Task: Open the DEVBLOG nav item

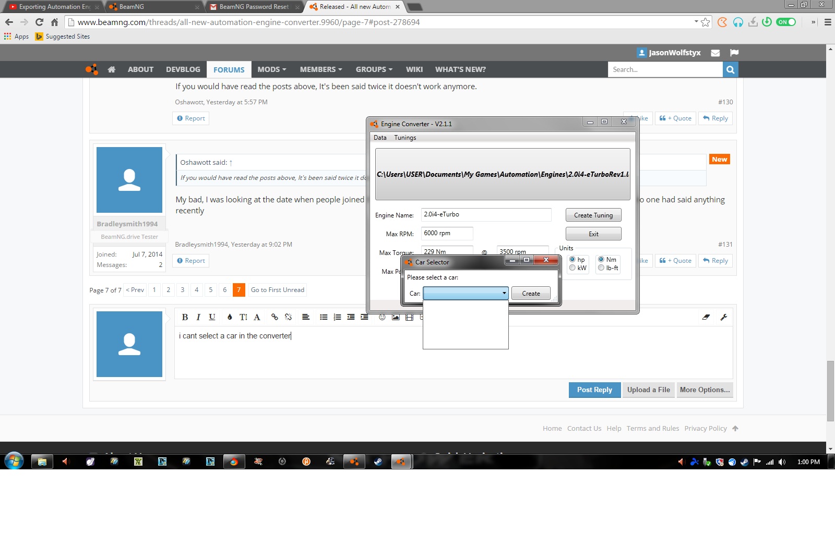Action: coord(183,69)
